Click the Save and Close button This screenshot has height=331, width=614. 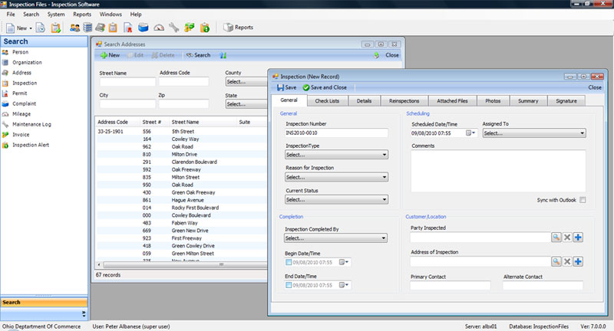[325, 87]
